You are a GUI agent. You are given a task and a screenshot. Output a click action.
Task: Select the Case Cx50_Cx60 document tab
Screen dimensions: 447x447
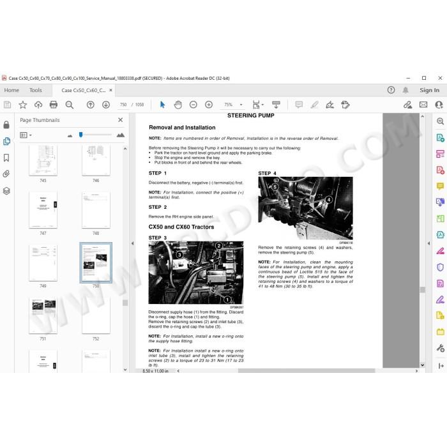[83, 91]
